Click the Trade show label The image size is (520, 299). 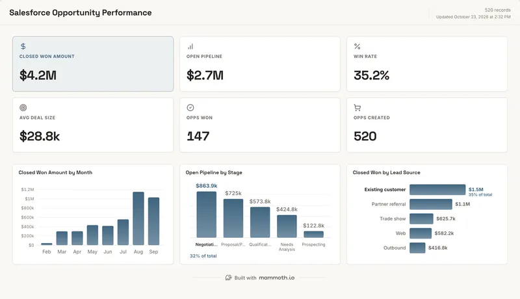click(x=393, y=219)
